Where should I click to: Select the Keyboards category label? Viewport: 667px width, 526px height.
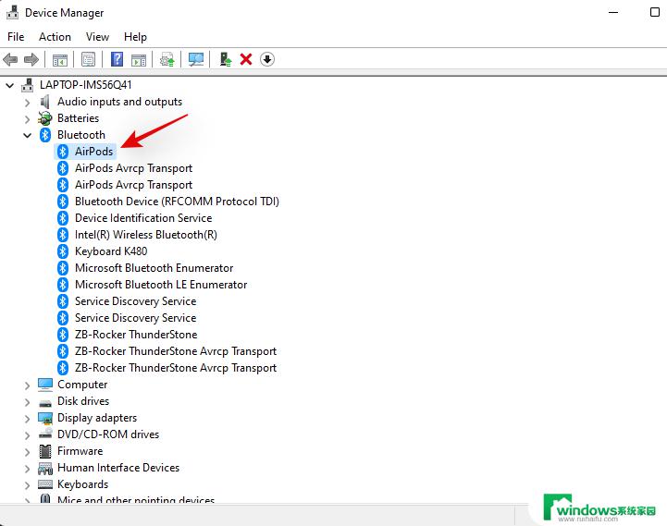pyautogui.click(x=83, y=484)
